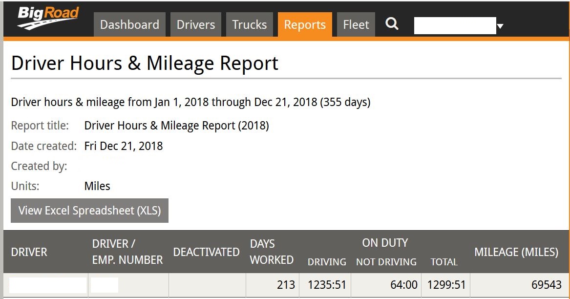Sort by MILEAGE (MILES) column header
Screen dimensions: 570x299
(x=516, y=252)
